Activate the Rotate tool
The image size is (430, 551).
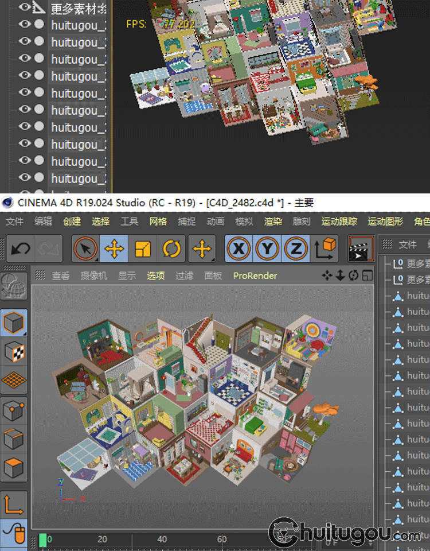pos(171,249)
